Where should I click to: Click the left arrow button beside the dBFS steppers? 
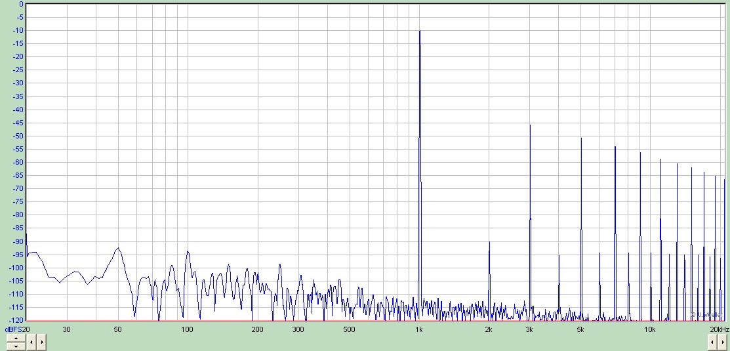pos(31,342)
